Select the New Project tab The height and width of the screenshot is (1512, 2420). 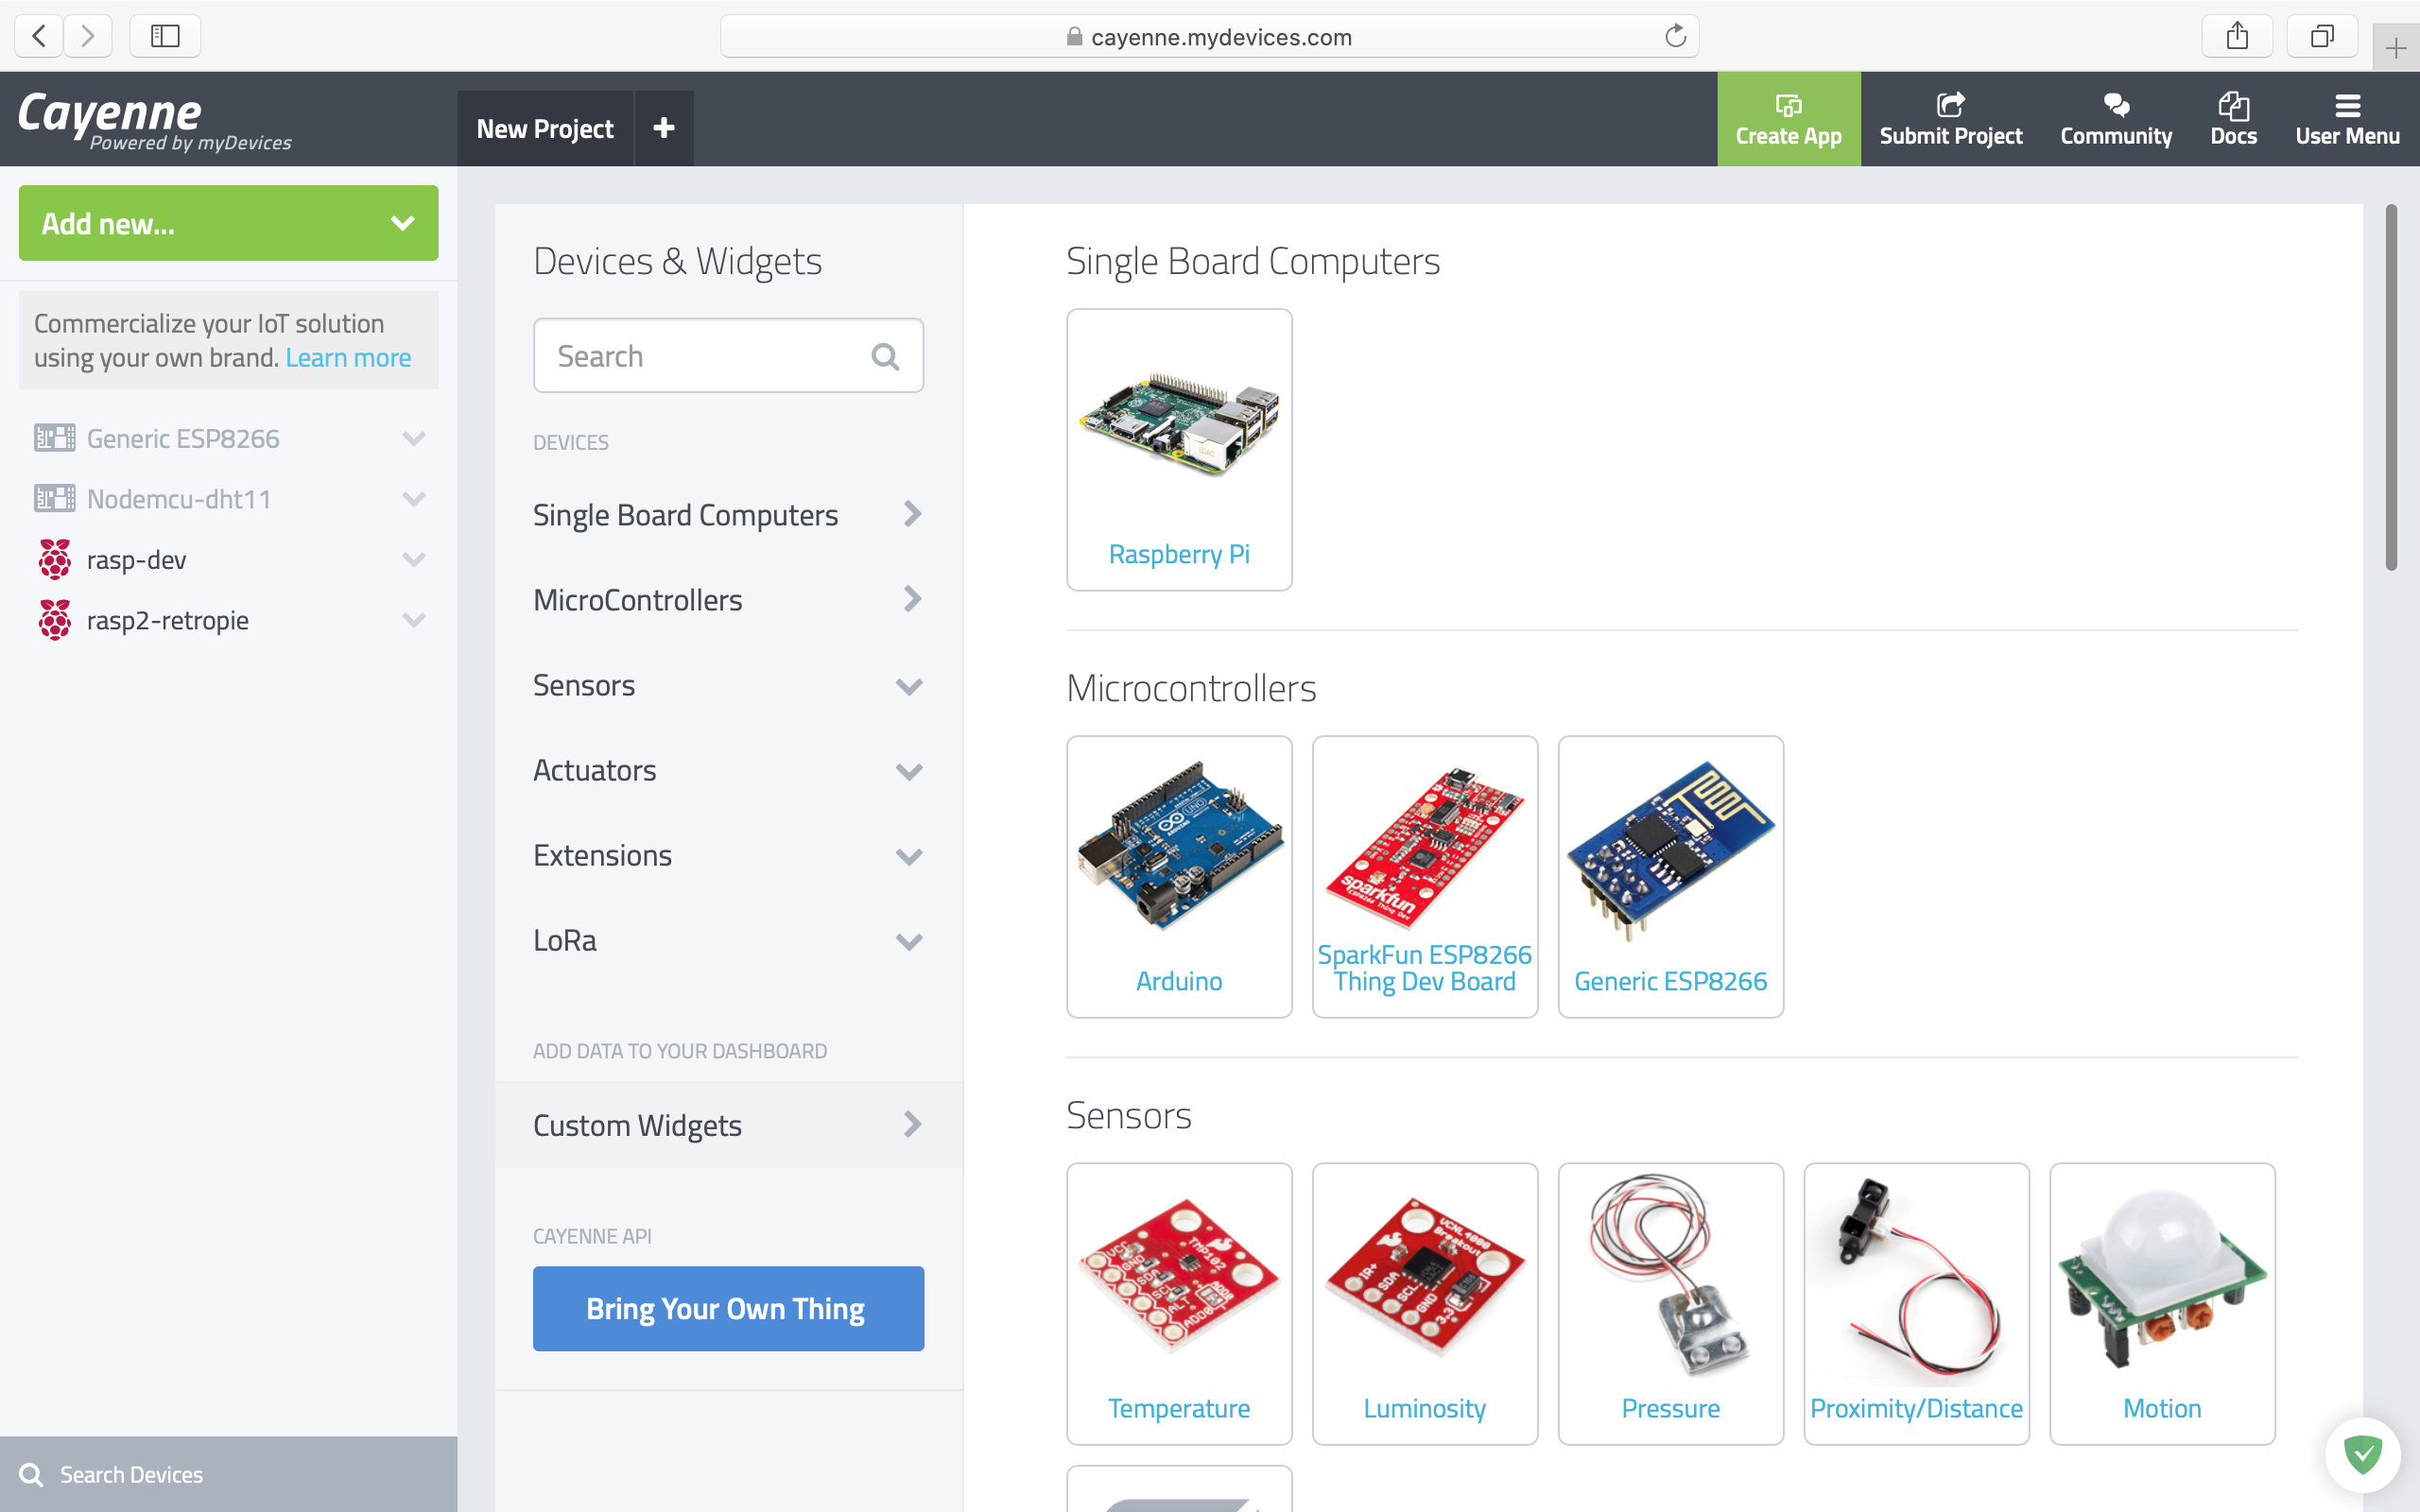click(x=545, y=129)
